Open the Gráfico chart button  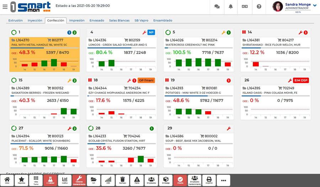[x=65, y=180]
